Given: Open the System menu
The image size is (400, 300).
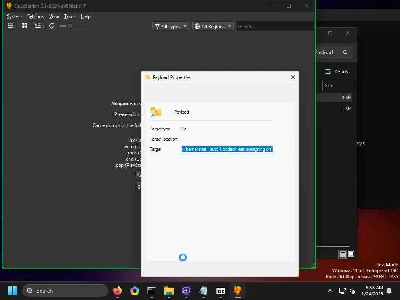Looking at the screenshot, I should point(14,16).
